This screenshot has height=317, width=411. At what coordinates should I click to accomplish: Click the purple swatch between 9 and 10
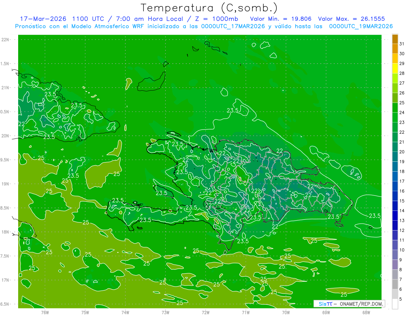click(395, 255)
